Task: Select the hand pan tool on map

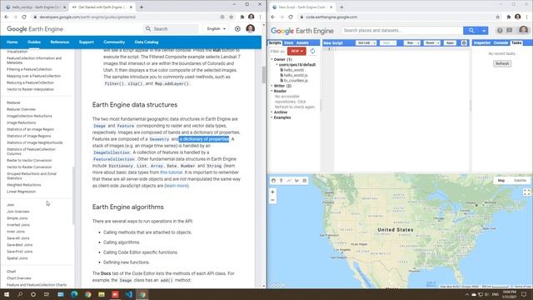Action: pyautogui.click(x=274, y=181)
